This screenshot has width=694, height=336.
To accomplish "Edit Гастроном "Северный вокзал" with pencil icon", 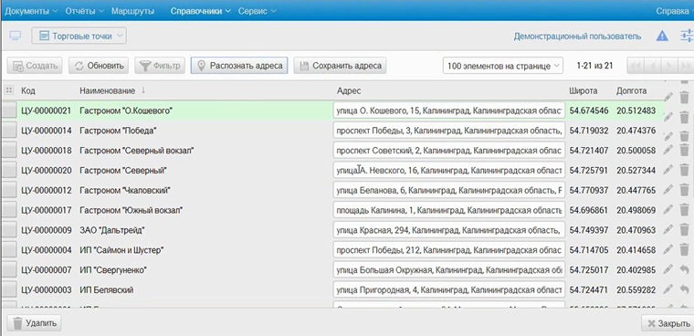I will 668,151.
